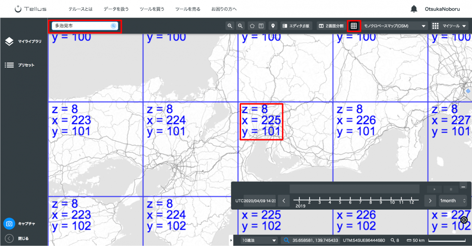Click the timeline progress bar above months
The height and width of the screenshot is (246, 472).
point(354,189)
